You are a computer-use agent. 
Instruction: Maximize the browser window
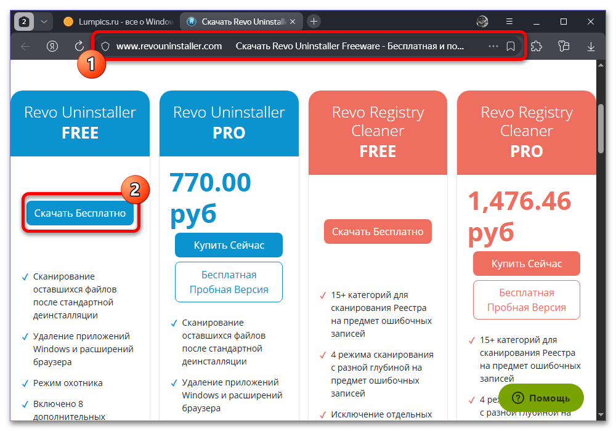pos(564,22)
